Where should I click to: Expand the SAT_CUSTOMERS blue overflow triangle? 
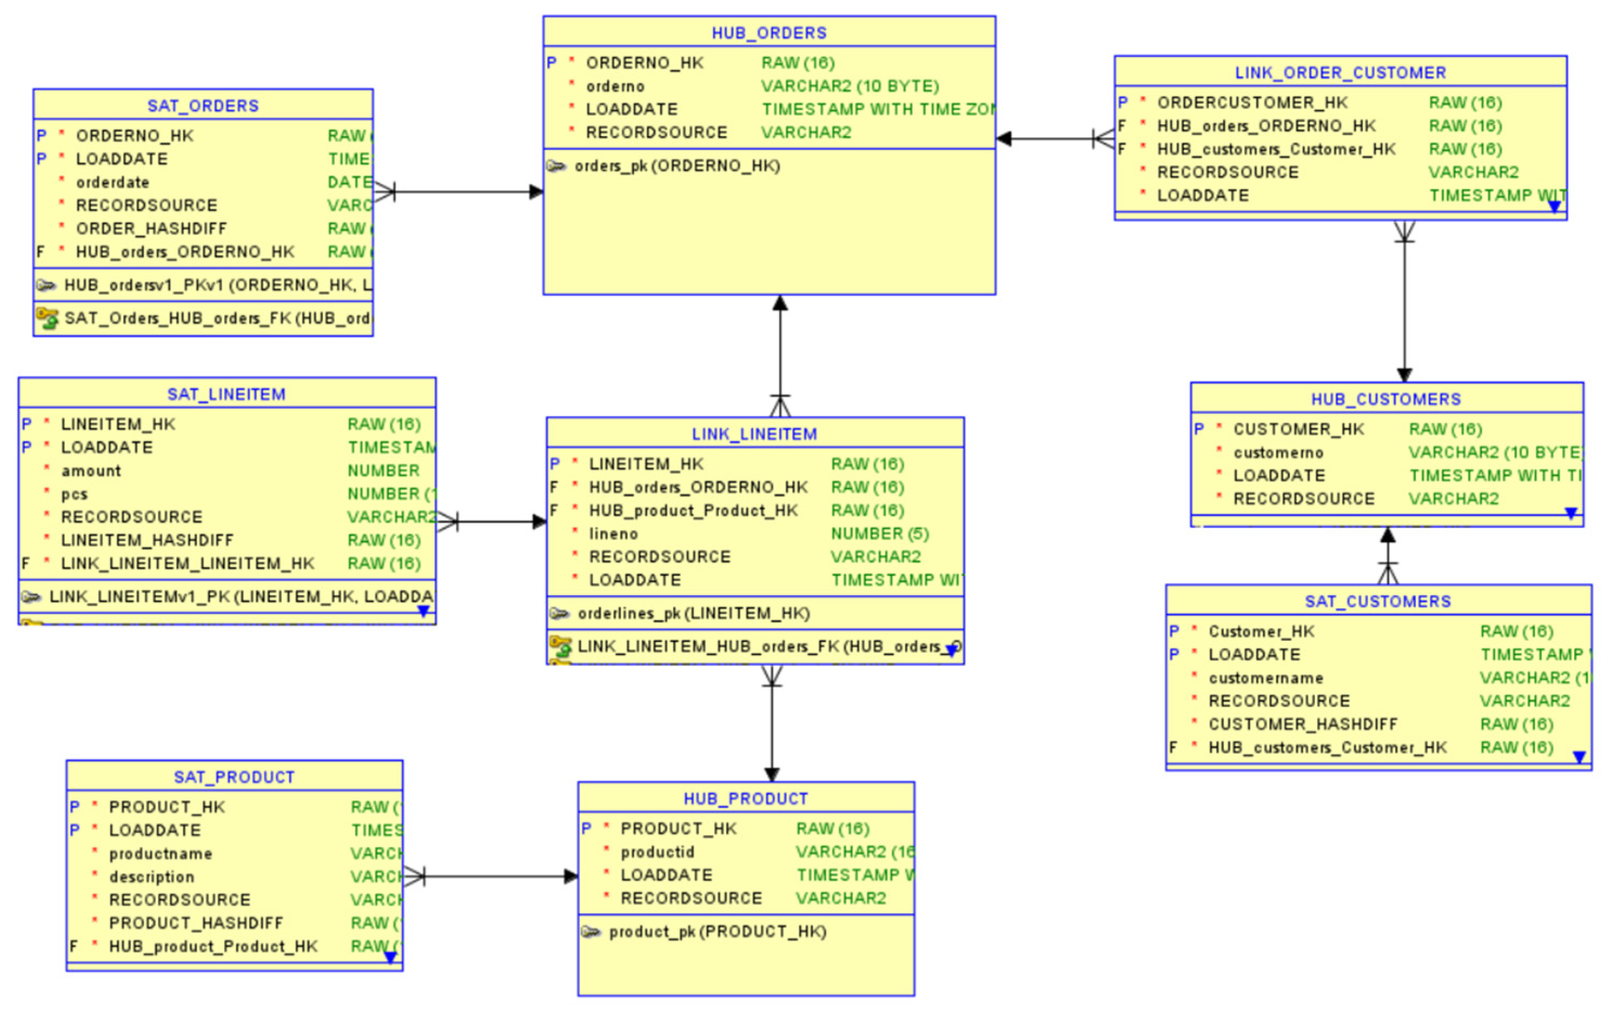tap(1580, 757)
